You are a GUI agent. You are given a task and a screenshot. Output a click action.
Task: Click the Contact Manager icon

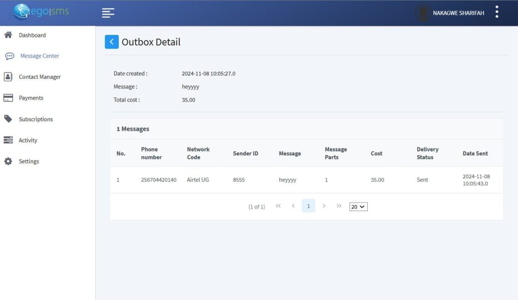[8, 77]
